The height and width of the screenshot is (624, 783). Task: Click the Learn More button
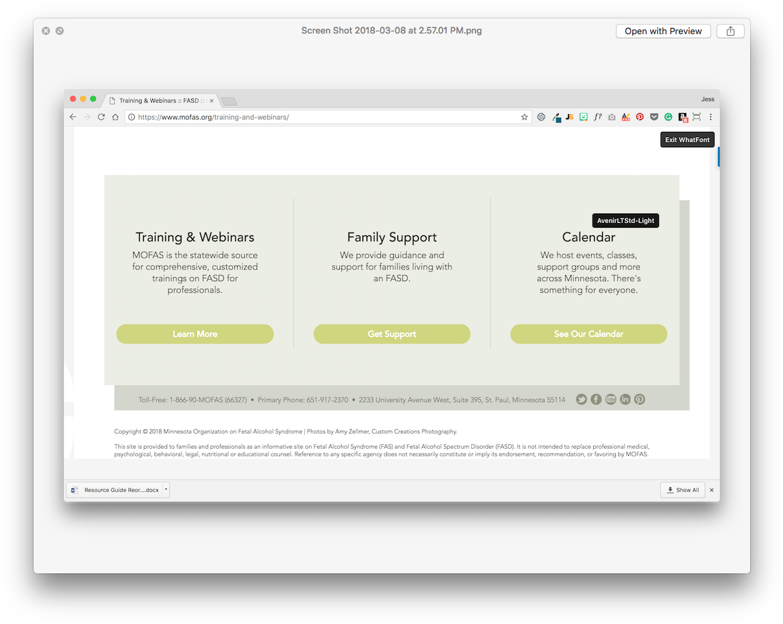click(x=195, y=334)
